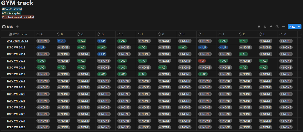The width and height of the screenshot is (303, 132).
Task: Select NONE status in ICPC WF 2020 column A
Action: pyautogui.click(x=43, y=94)
